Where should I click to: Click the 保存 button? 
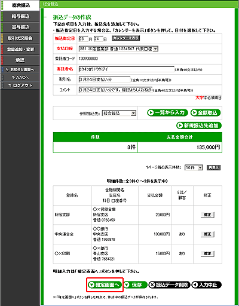point(136,285)
